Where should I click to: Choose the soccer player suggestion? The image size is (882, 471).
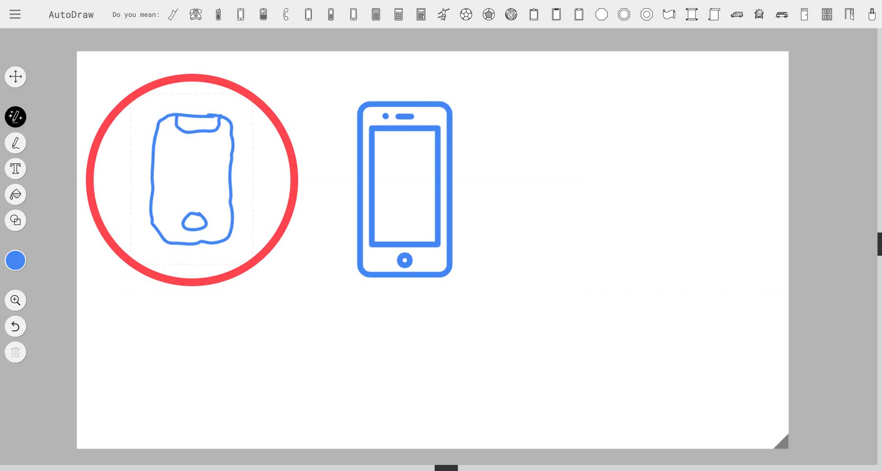pyautogui.click(x=442, y=14)
